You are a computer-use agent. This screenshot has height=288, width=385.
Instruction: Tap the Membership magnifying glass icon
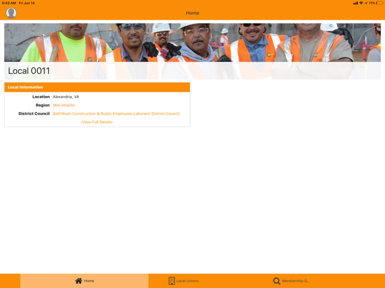point(276,281)
